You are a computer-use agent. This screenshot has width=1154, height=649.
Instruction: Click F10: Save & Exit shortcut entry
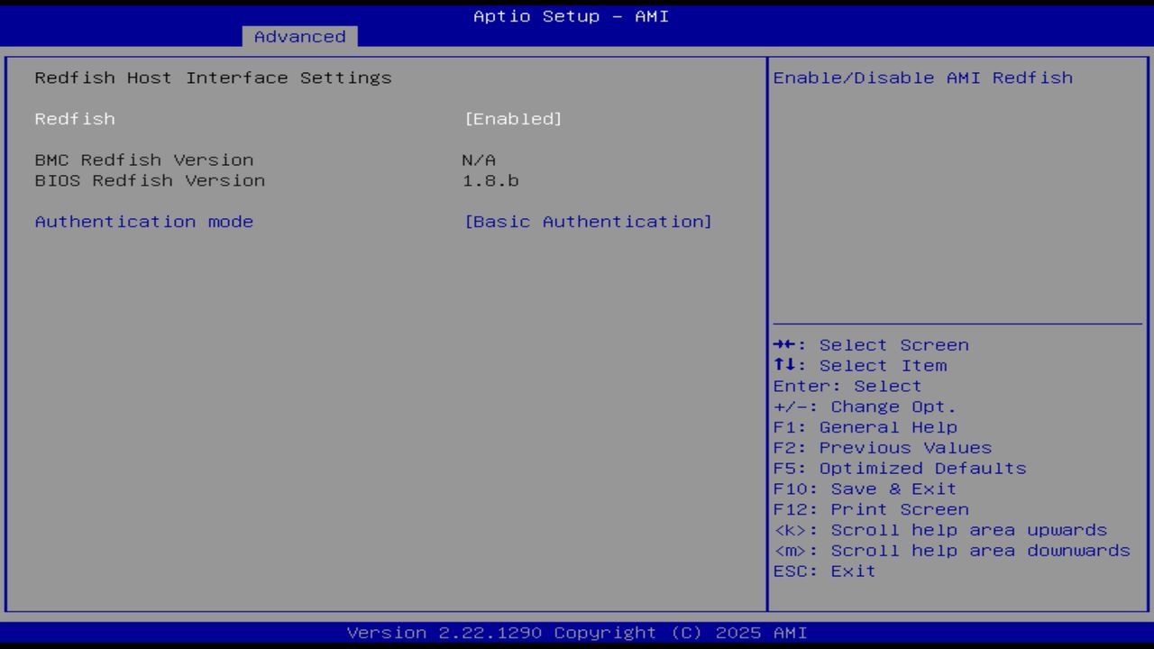pyautogui.click(x=865, y=489)
